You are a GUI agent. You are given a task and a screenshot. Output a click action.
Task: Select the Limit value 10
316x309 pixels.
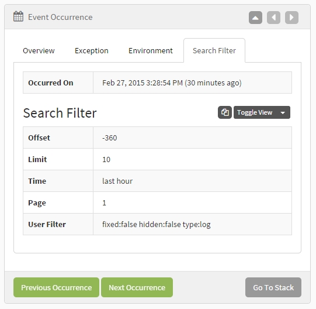pyautogui.click(x=106, y=159)
